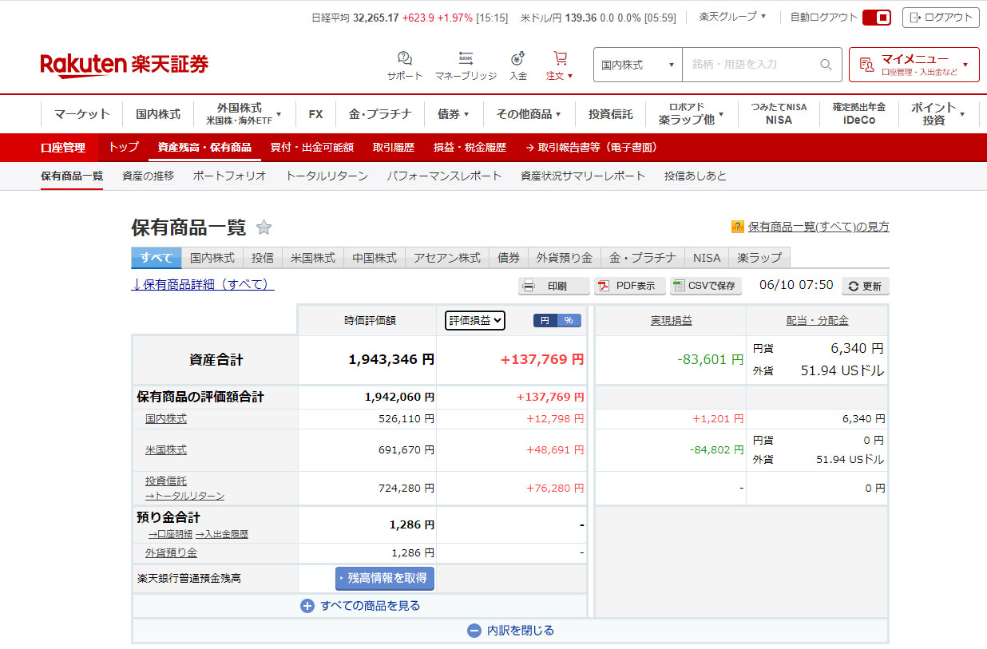Open the 評価損益 dropdown selector

pos(475,320)
